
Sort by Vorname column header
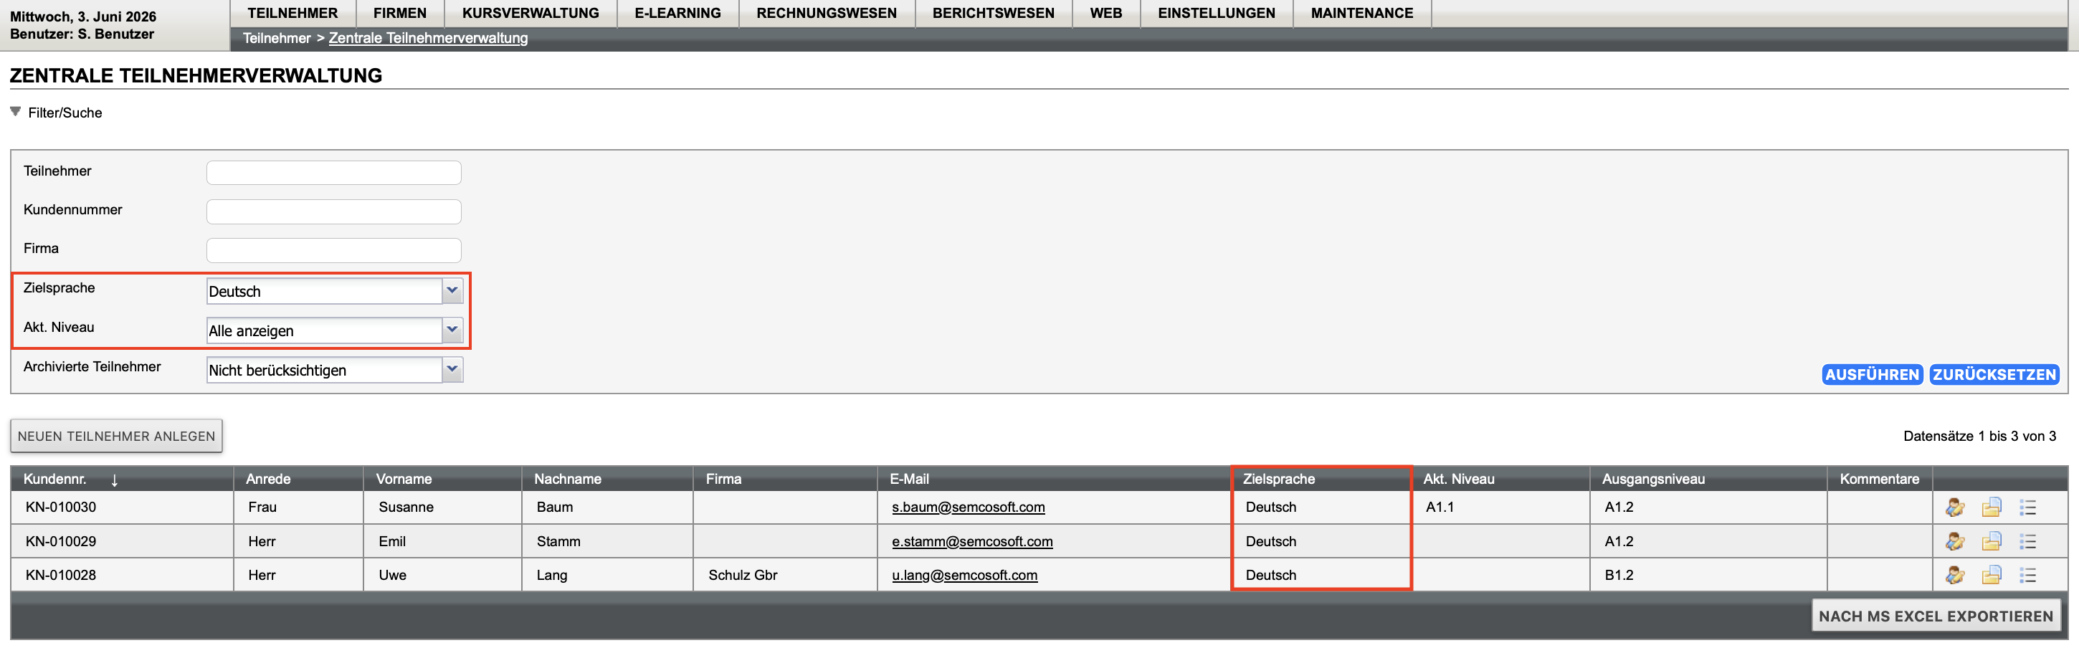(404, 480)
